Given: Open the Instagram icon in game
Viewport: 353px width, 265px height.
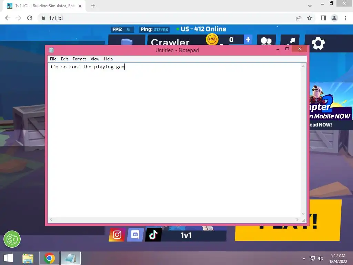Looking at the screenshot, I should tap(117, 235).
